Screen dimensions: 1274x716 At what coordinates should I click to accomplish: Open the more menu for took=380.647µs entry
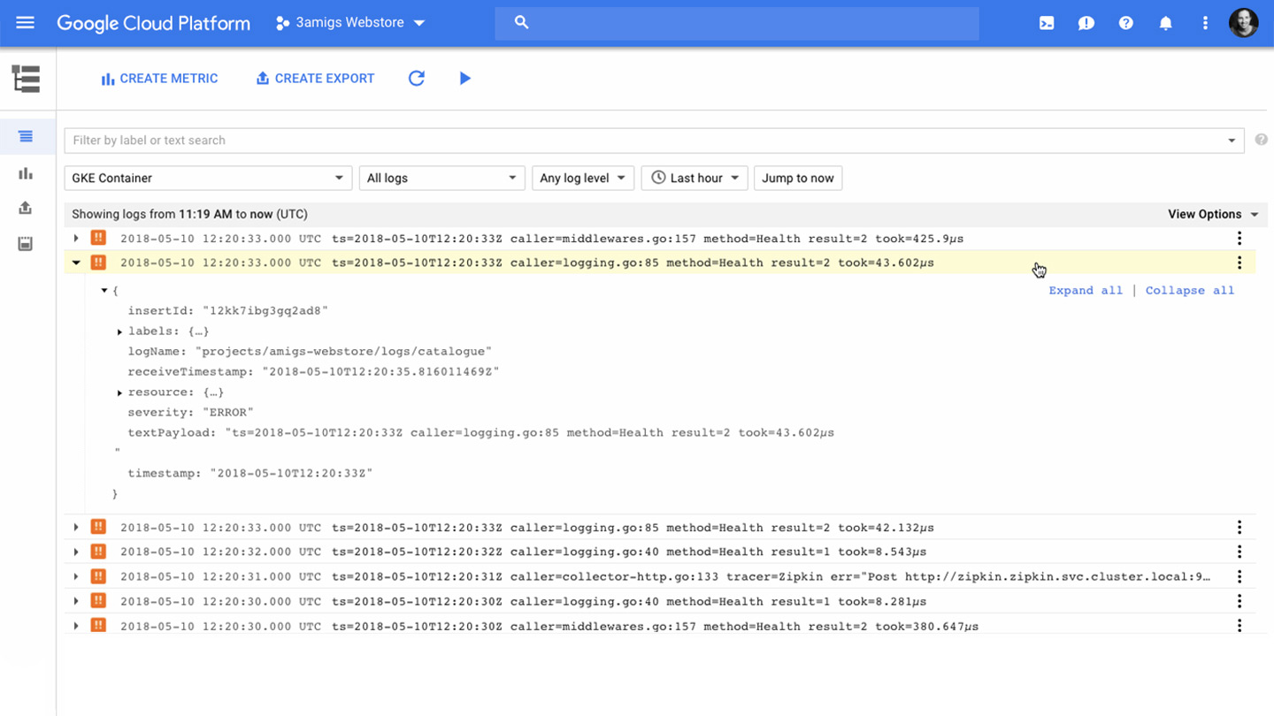pyautogui.click(x=1239, y=626)
